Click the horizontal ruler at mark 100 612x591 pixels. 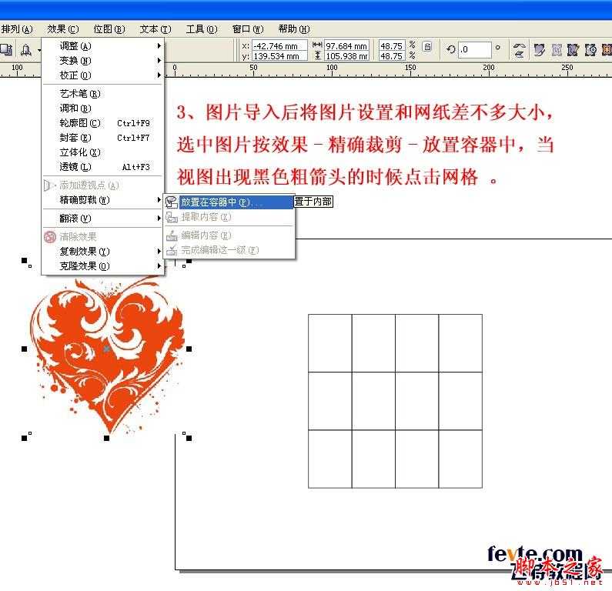332,69
